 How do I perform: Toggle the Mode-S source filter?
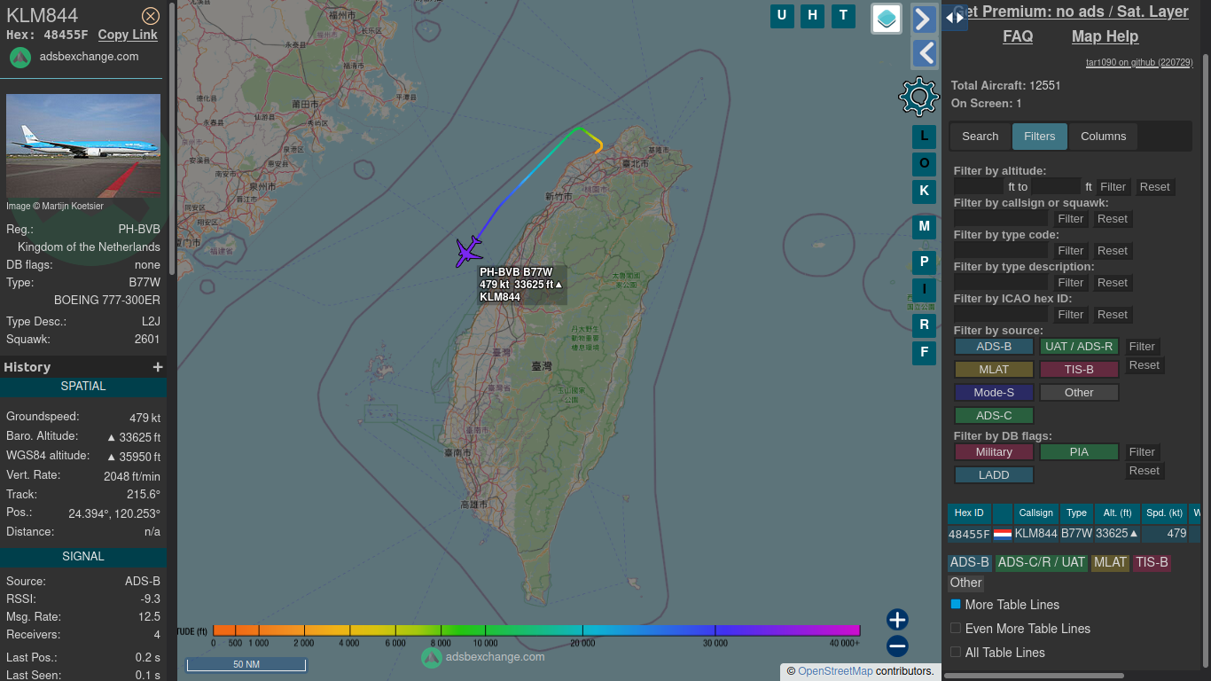pyautogui.click(x=994, y=393)
